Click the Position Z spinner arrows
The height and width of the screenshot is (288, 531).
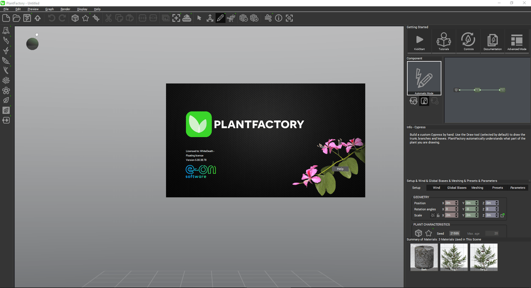(x=497, y=203)
